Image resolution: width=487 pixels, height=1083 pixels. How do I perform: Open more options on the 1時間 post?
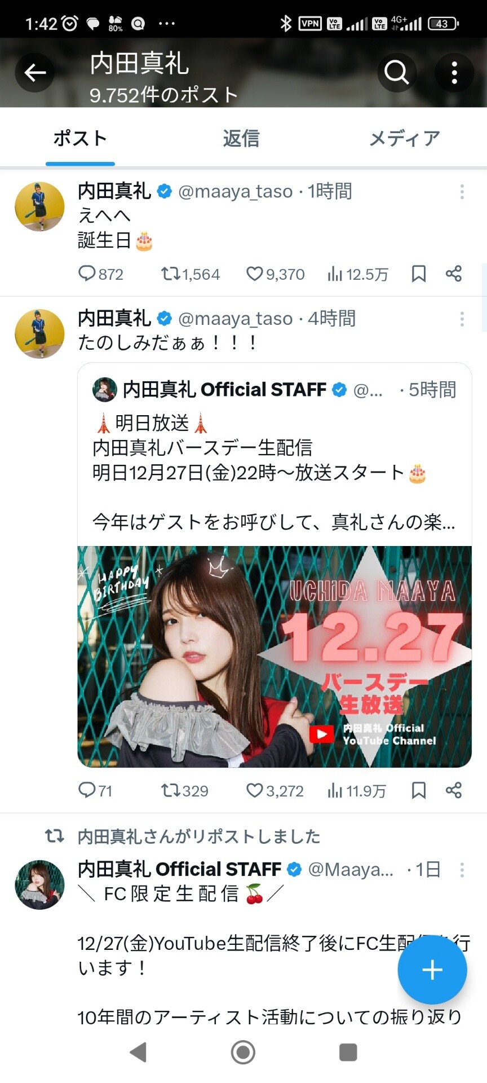(x=462, y=192)
